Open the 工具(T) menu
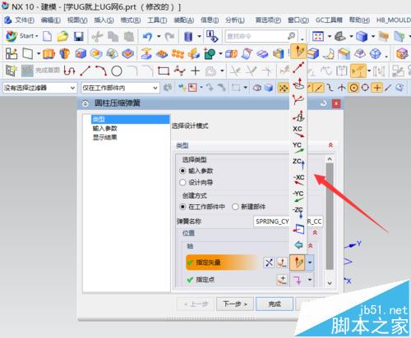Viewport: 411px width, 338px height. point(157,20)
